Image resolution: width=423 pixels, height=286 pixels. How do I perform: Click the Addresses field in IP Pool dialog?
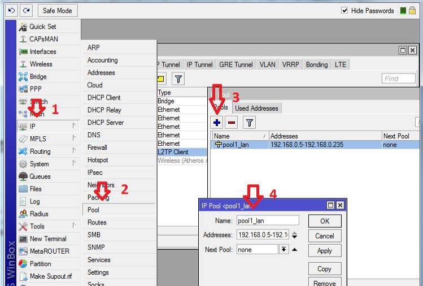click(x=263, y=235)
